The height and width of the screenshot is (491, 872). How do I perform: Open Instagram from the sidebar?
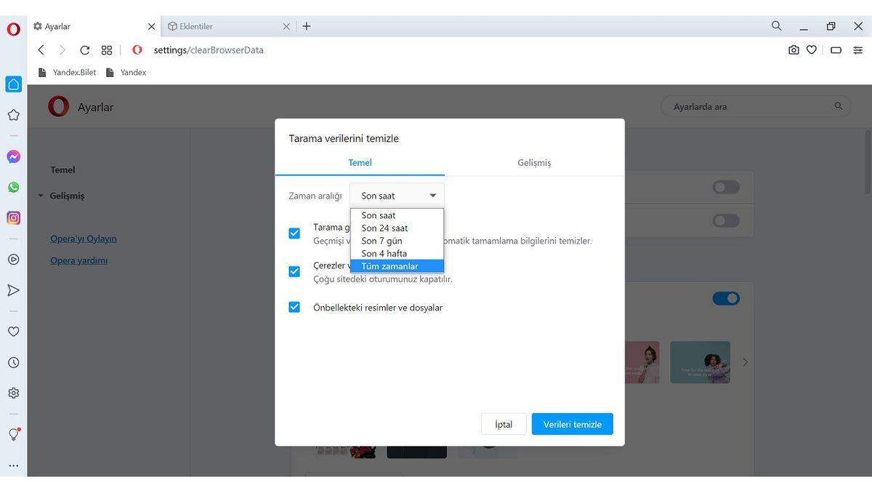(13, 217)
